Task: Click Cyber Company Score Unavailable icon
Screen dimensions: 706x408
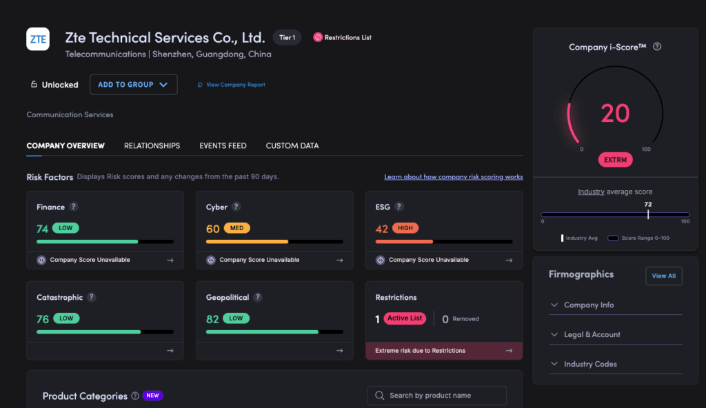Action: tap(211, 260)
